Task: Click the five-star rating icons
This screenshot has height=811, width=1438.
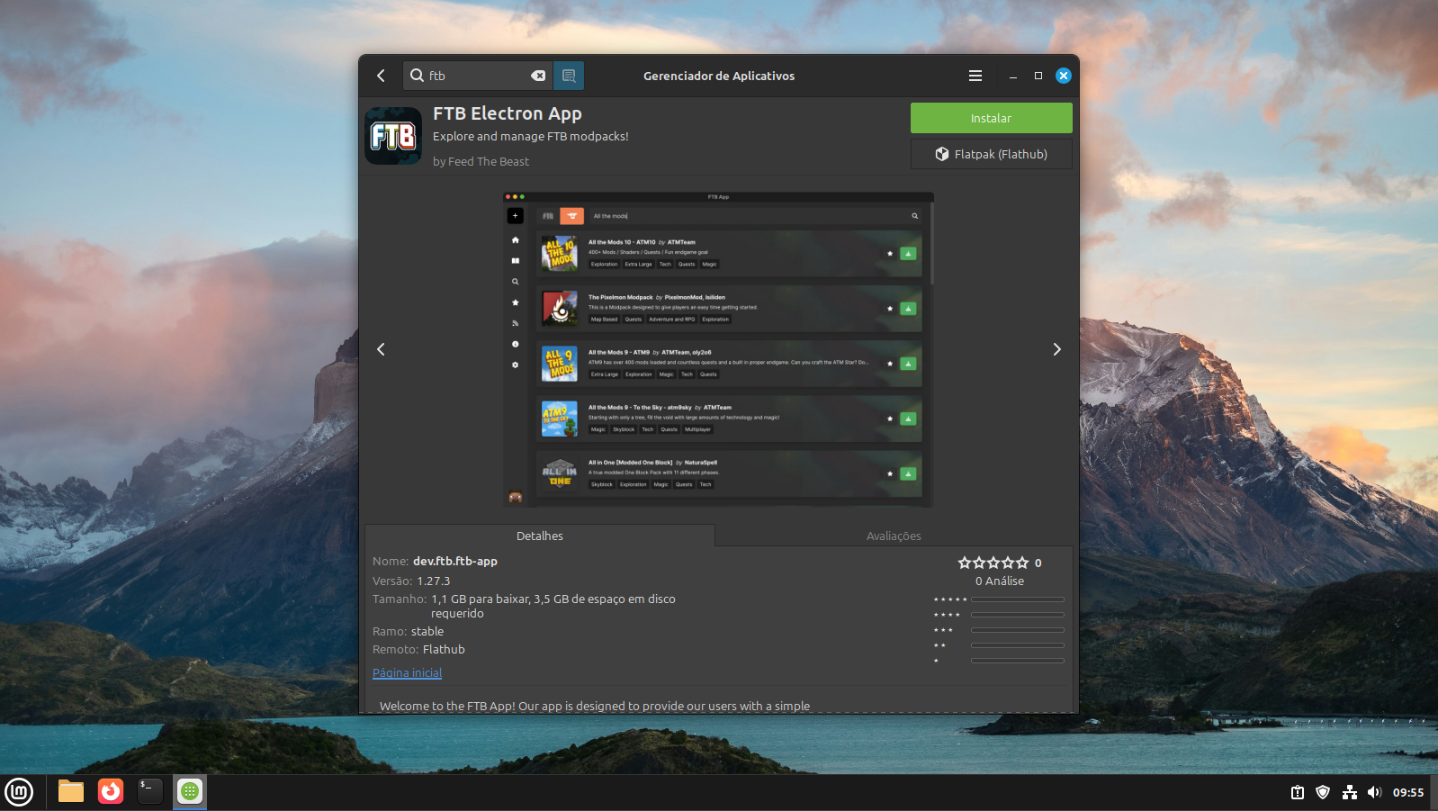Action: 993,563
